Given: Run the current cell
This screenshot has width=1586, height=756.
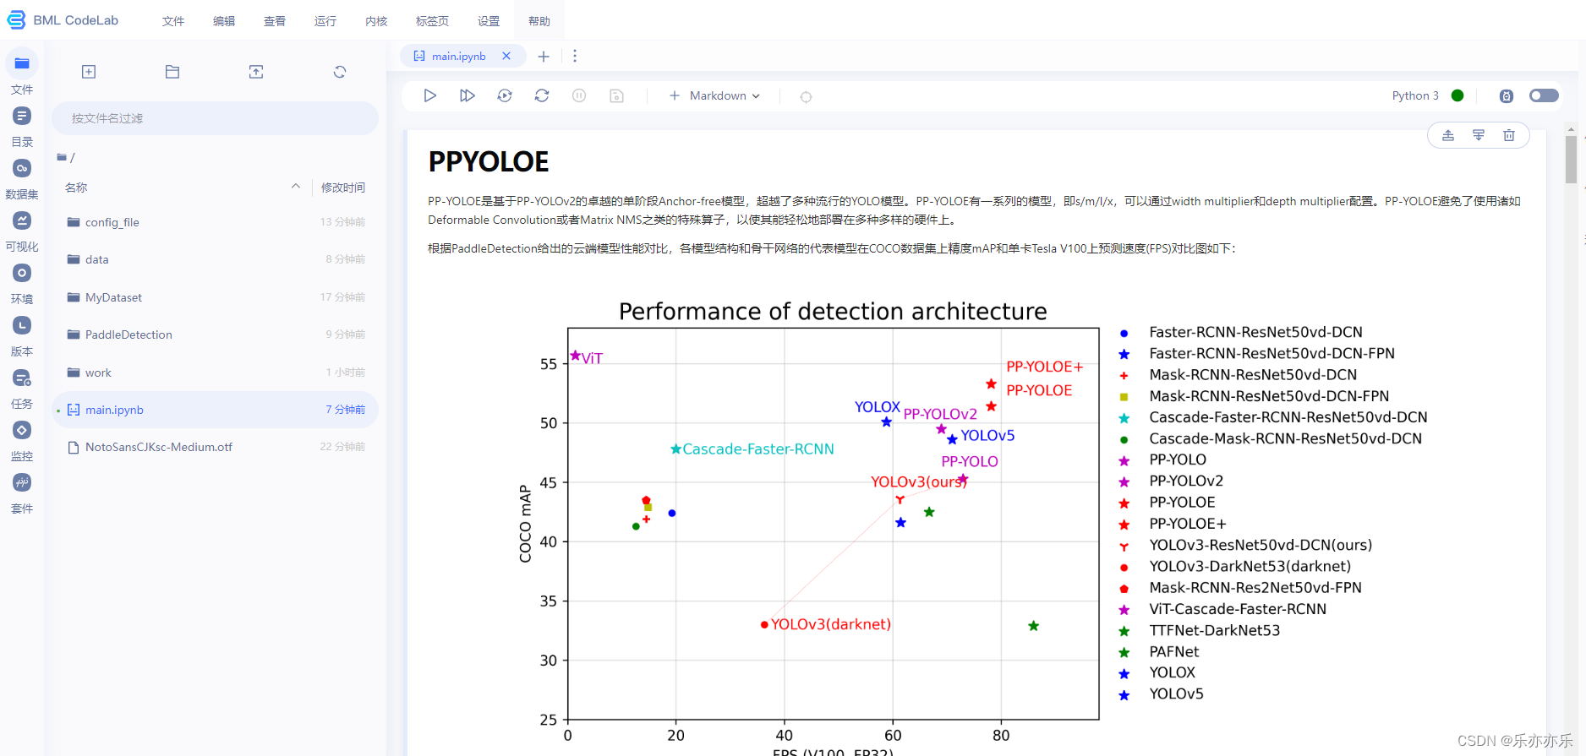Looking at the screenshot, I should (430, 95).
